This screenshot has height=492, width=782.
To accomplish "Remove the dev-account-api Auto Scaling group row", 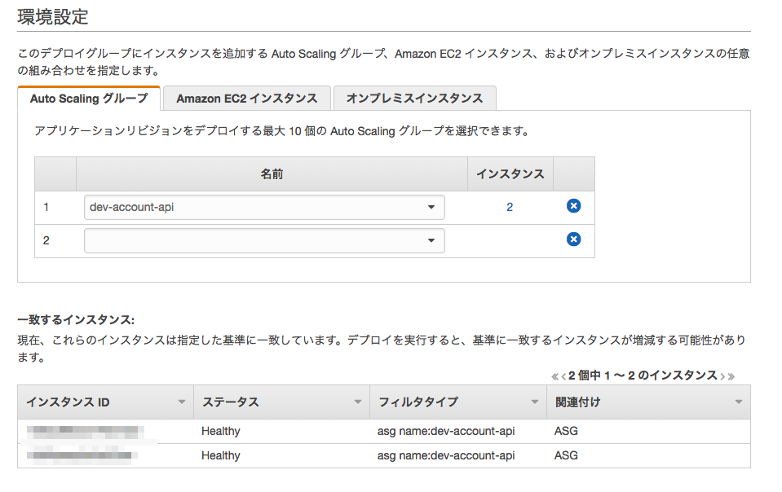I will pyautogui.click(x=573, y=206).
